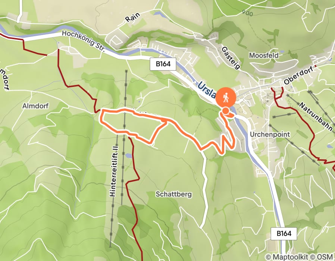
Task: Click the Urchenpoint place label
Action: [x=270, y=134]
